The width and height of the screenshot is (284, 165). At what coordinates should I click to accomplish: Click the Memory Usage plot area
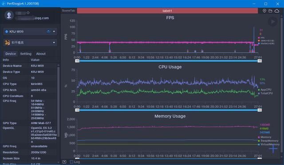point(168,135)
